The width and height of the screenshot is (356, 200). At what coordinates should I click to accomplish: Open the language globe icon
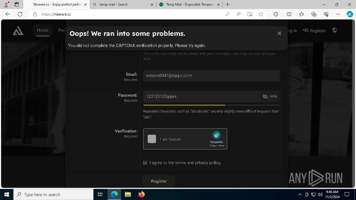coord(335,30)
